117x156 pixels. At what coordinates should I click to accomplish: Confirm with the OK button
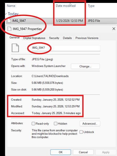pos(61,152)
